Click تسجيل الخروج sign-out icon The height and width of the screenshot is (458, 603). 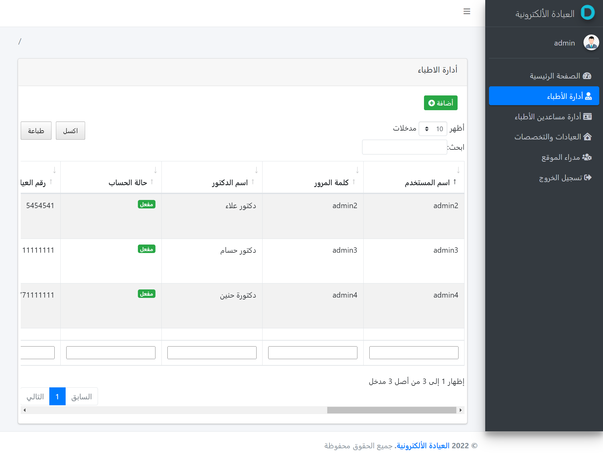[588, 178]
